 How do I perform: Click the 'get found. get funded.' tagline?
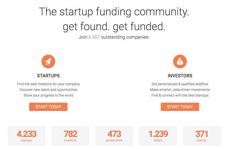point(114,27)
